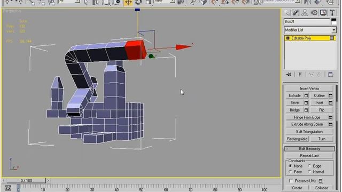This screenshot has height=192, width=342.
Task: Click the Turn button
Action: point(322,139)
